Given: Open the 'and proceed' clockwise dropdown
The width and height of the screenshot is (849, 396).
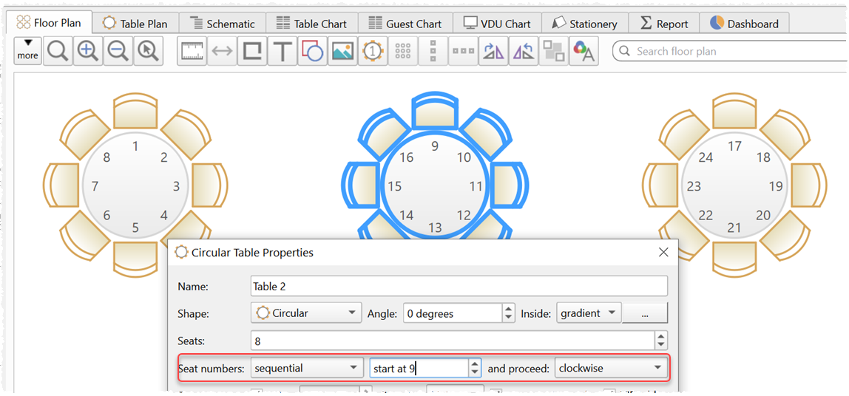Looking at the screenshot, I should pyautogui.click(x=610, y=368).
